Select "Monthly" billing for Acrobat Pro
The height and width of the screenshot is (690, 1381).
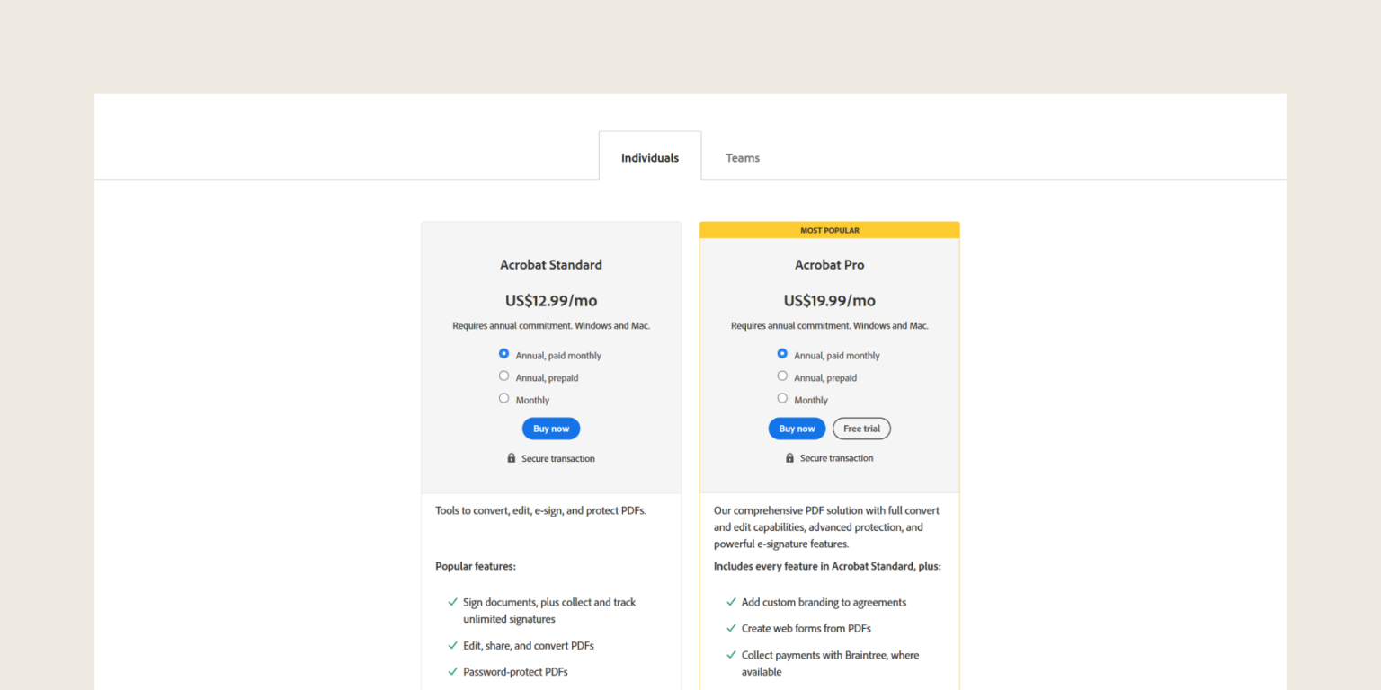point(782,398)
